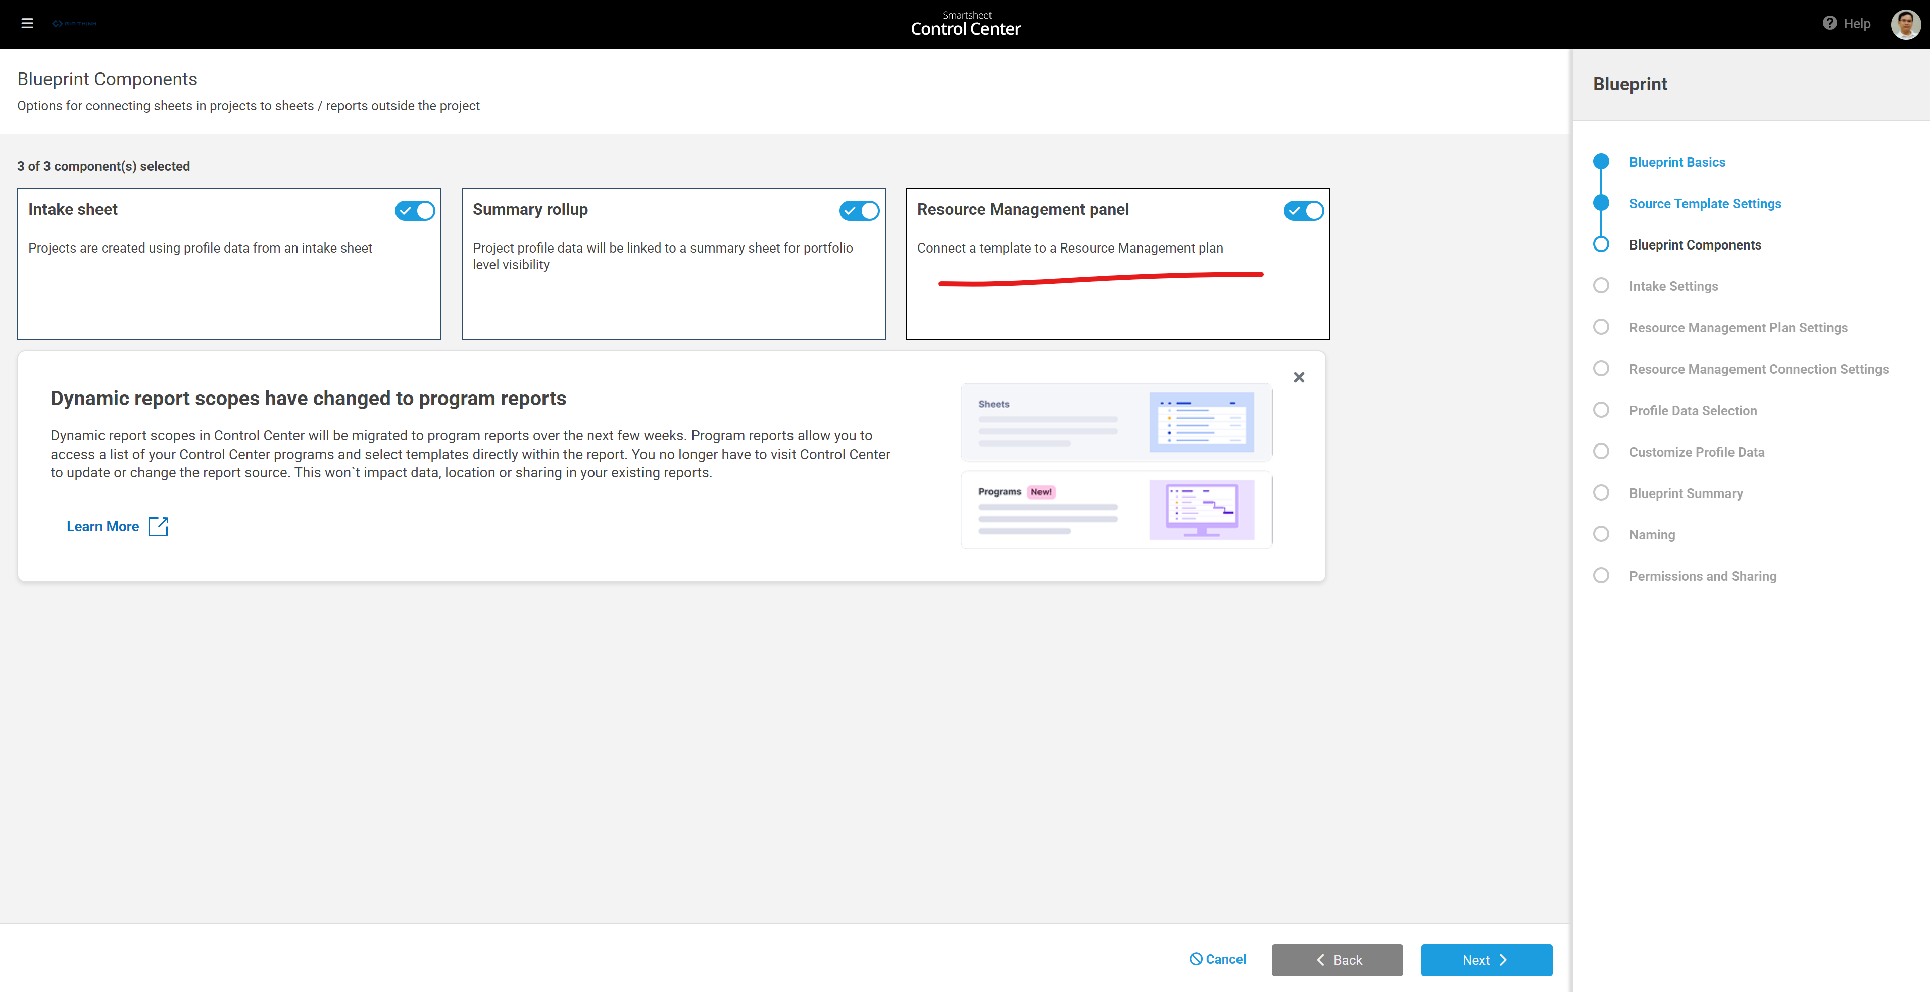1930x992 pixels.
Task: Toggle off the Summary rollup switch
Action: 859,211
